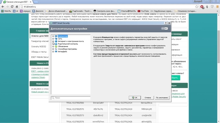Open ESET Mobile Security menu item
220x123 pixels.
click(x=40, y=57)
